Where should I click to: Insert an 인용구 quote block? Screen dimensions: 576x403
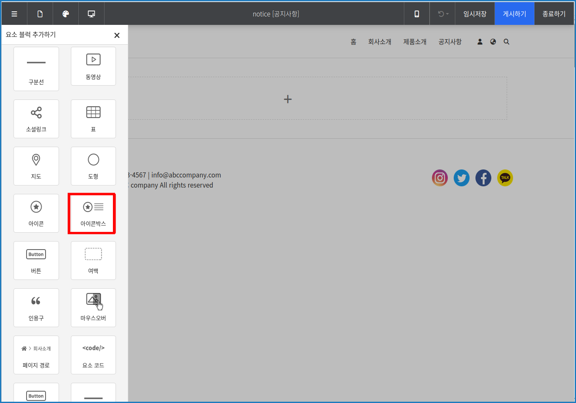[x=36, y=307]
